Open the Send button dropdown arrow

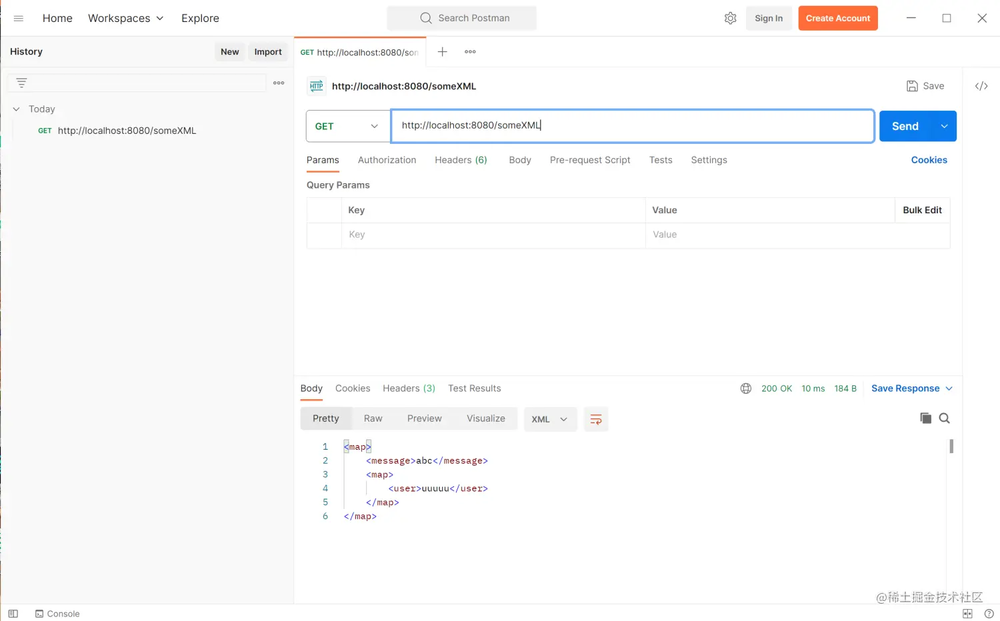944,126
